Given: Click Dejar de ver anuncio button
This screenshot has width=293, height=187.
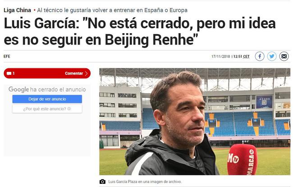Looking at the screenshot, I should click(x=47, y=99).
